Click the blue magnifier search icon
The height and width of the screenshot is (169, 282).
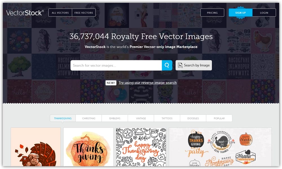[167, 65]
